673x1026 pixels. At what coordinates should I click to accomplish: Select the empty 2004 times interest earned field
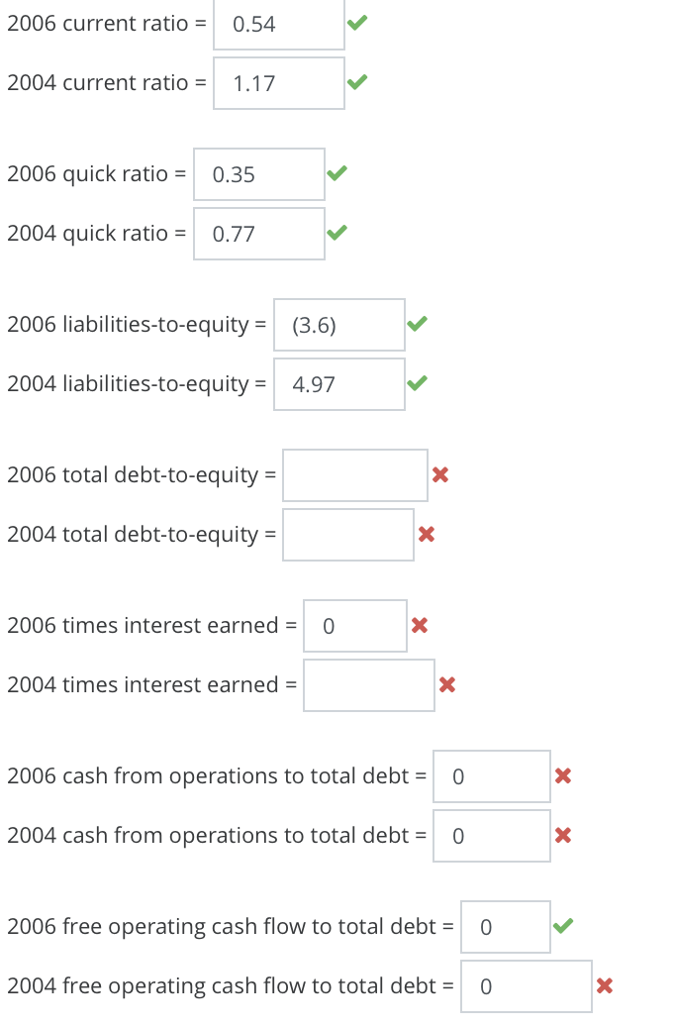[368, 684]
